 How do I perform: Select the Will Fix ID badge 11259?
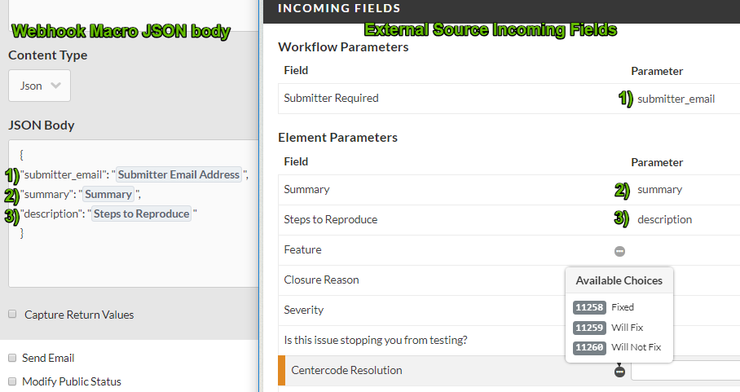coord(589,328)
